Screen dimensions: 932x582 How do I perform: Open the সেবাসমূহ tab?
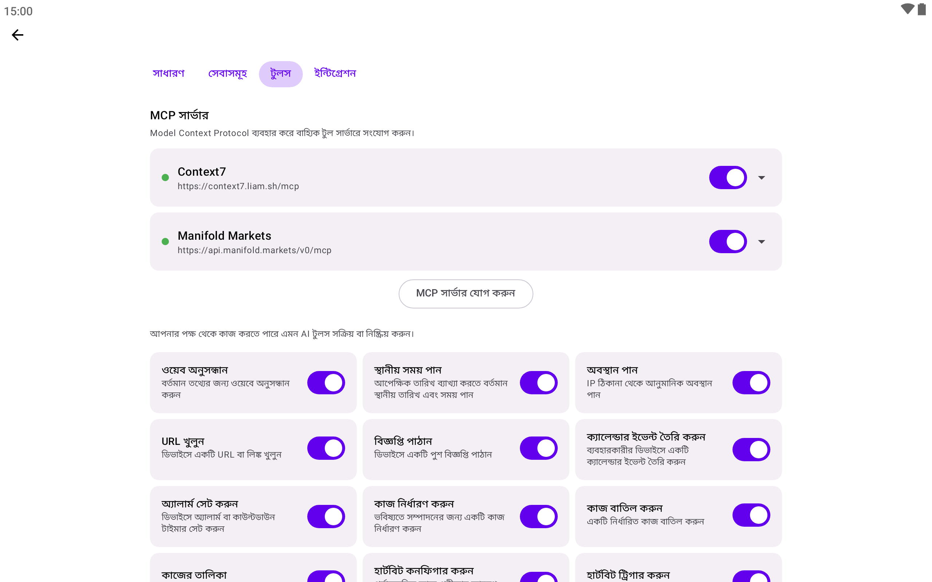(x=227, y=73)
